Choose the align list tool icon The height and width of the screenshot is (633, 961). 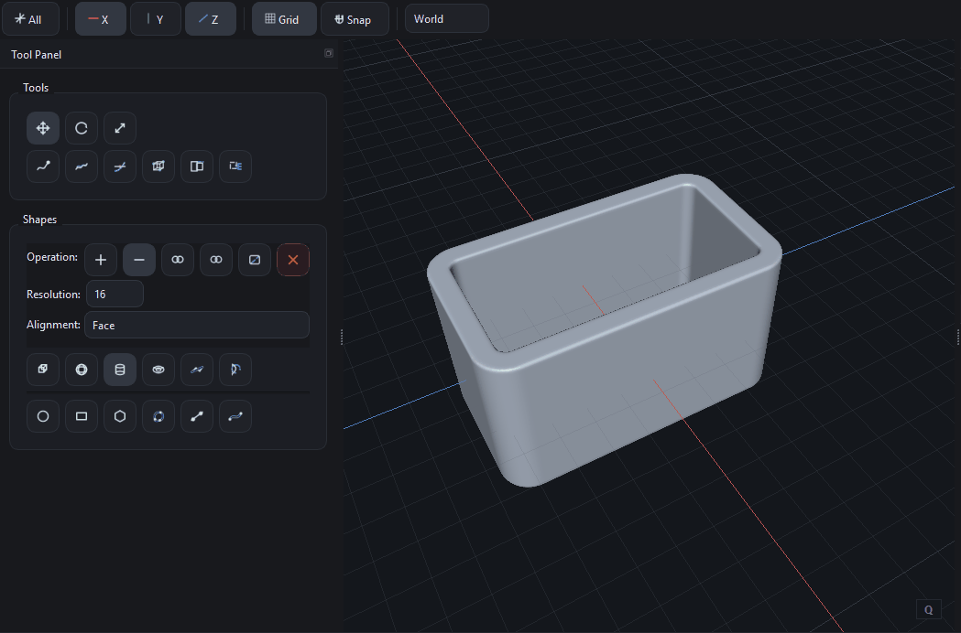click(x=235, y=166)
